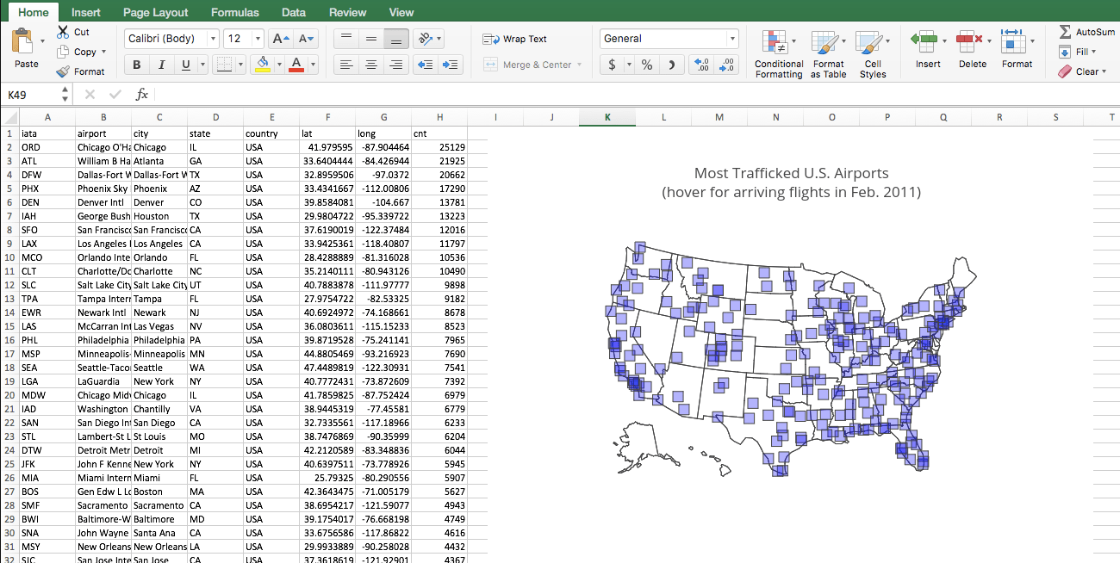Click the AutoSum sigma icon
This screenshot has width=1120, height=563.
pyautogui.click(x=1066, y=32)
